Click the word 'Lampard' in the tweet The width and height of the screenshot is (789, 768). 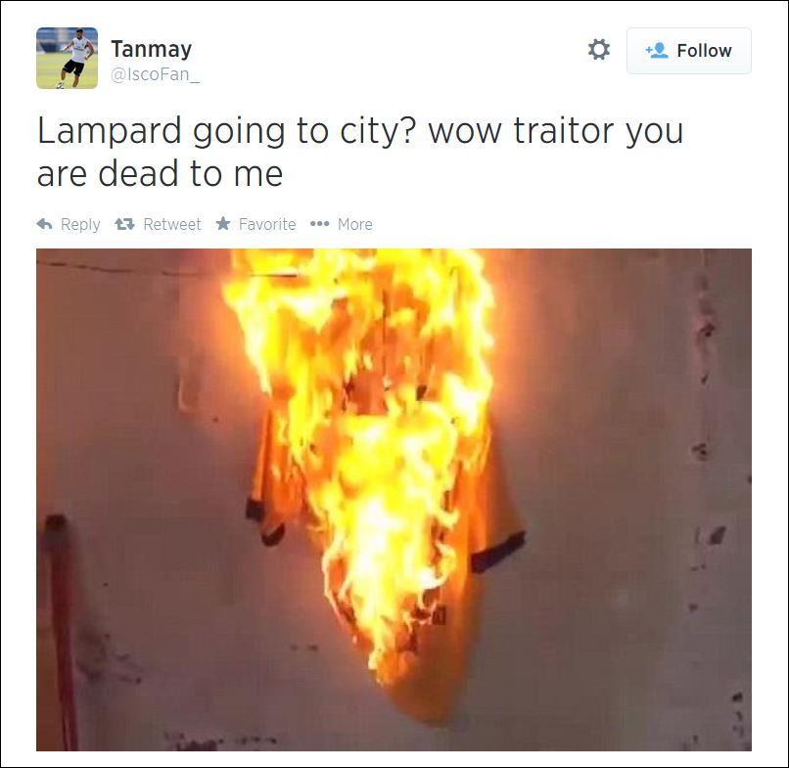110,131
